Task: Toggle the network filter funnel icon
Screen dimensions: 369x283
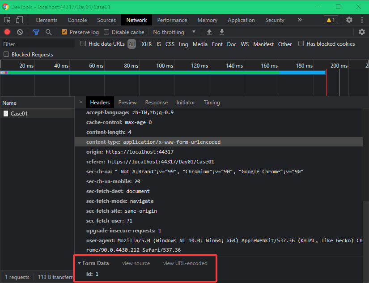Action: coord(36,32)
